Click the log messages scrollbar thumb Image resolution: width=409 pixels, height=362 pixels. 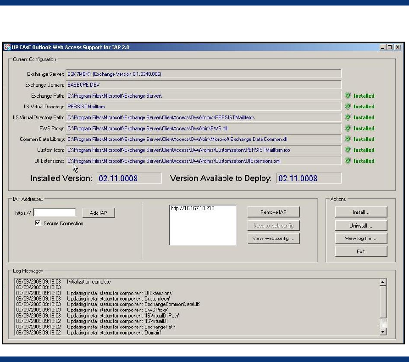click(383, 302)
